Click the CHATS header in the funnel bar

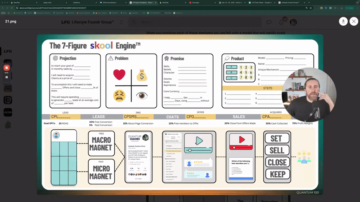(172, 117)
